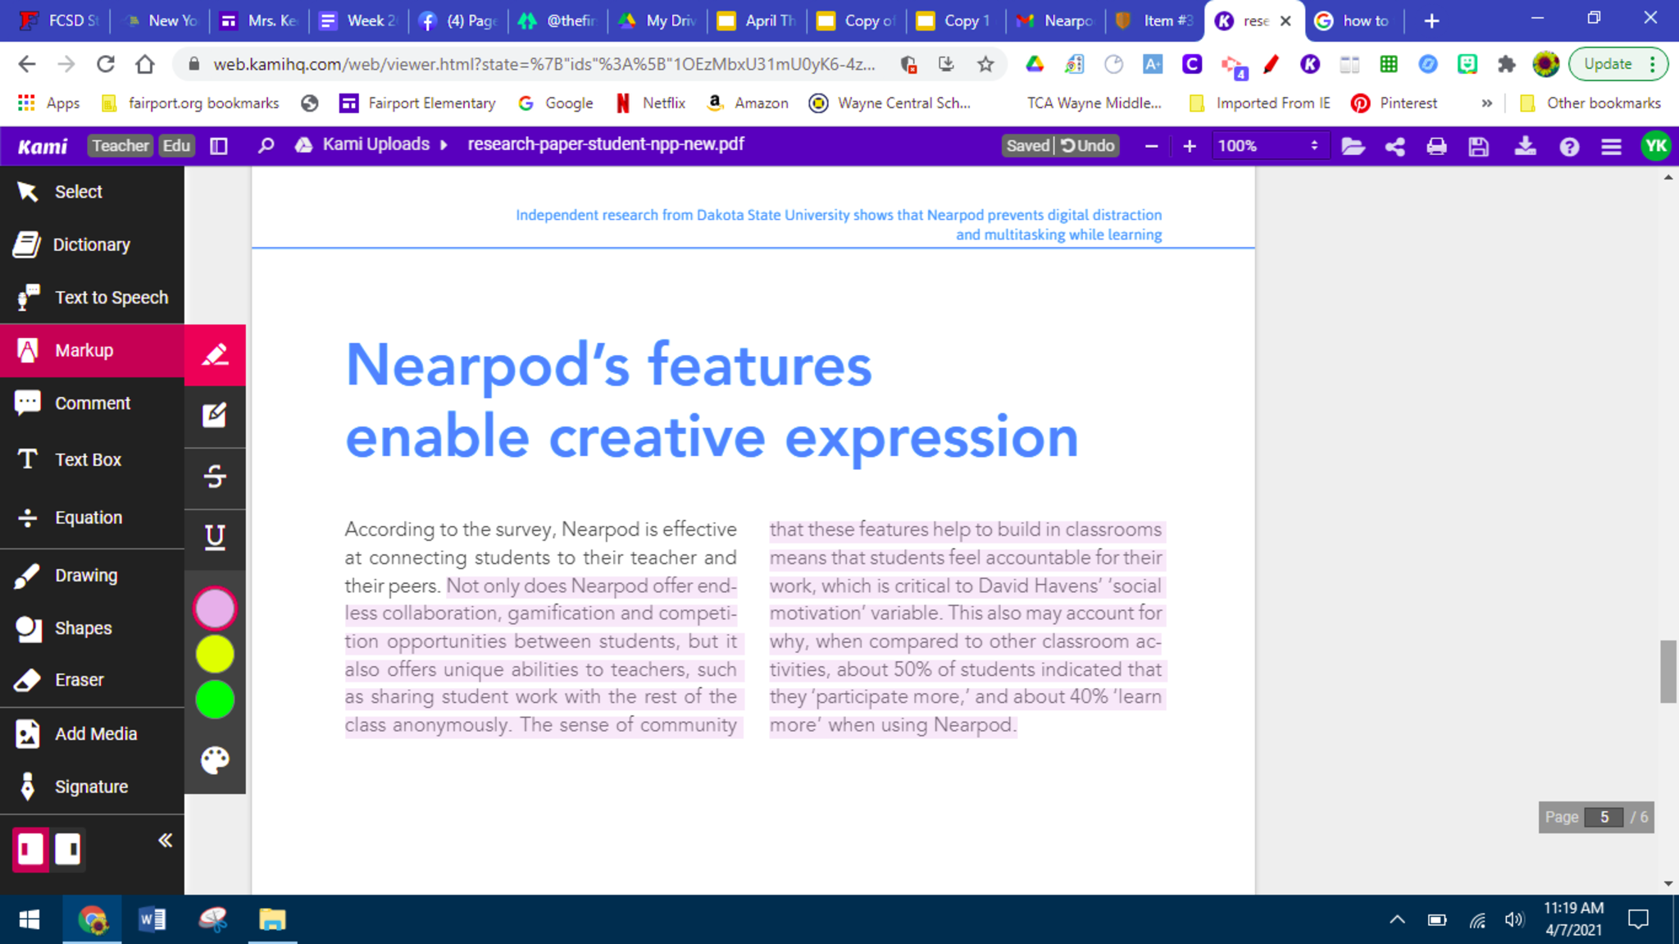Toggle the sidebar panel icon

[219, 146]
